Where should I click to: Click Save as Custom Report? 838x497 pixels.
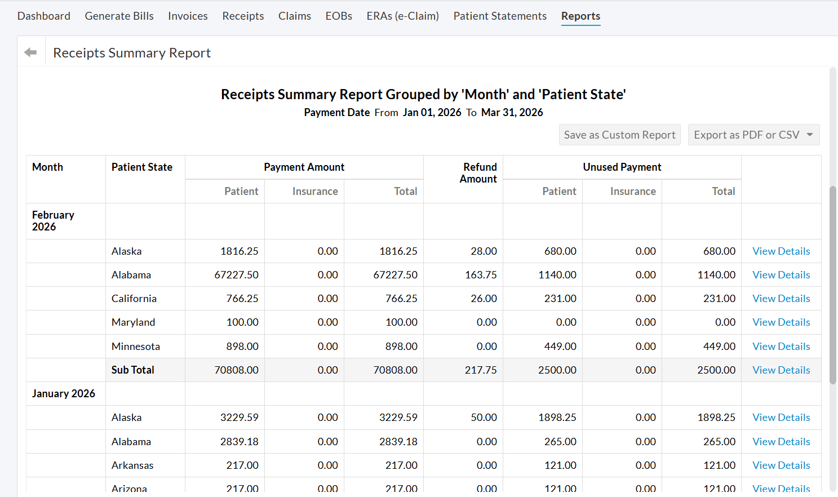[x=619, y=135]
